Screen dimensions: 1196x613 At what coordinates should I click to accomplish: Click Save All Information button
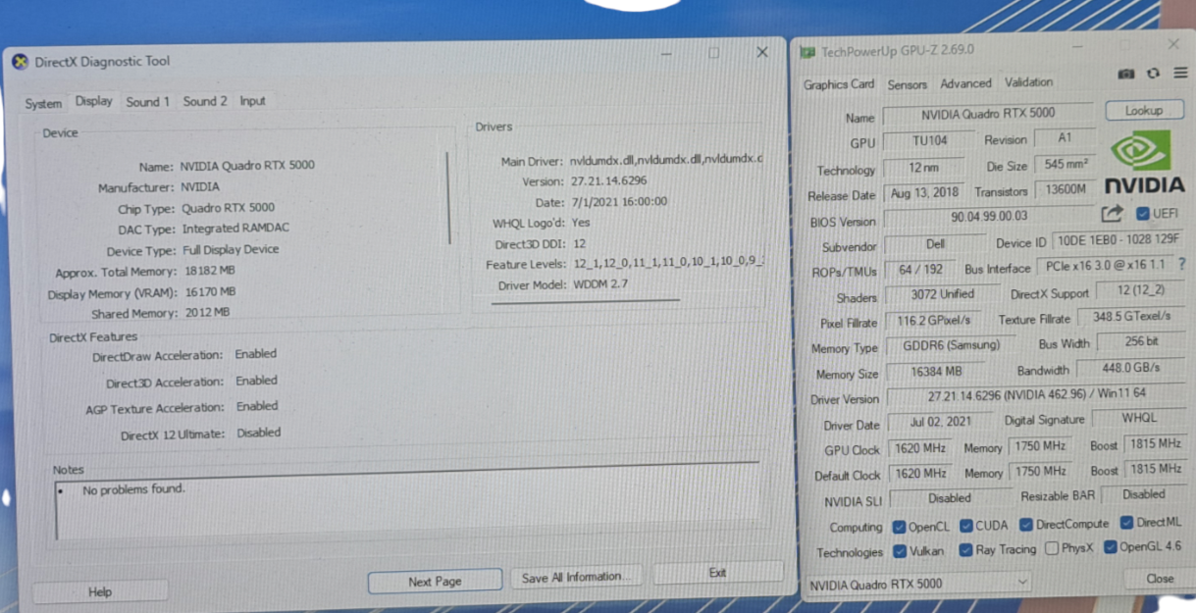point(576,578)
